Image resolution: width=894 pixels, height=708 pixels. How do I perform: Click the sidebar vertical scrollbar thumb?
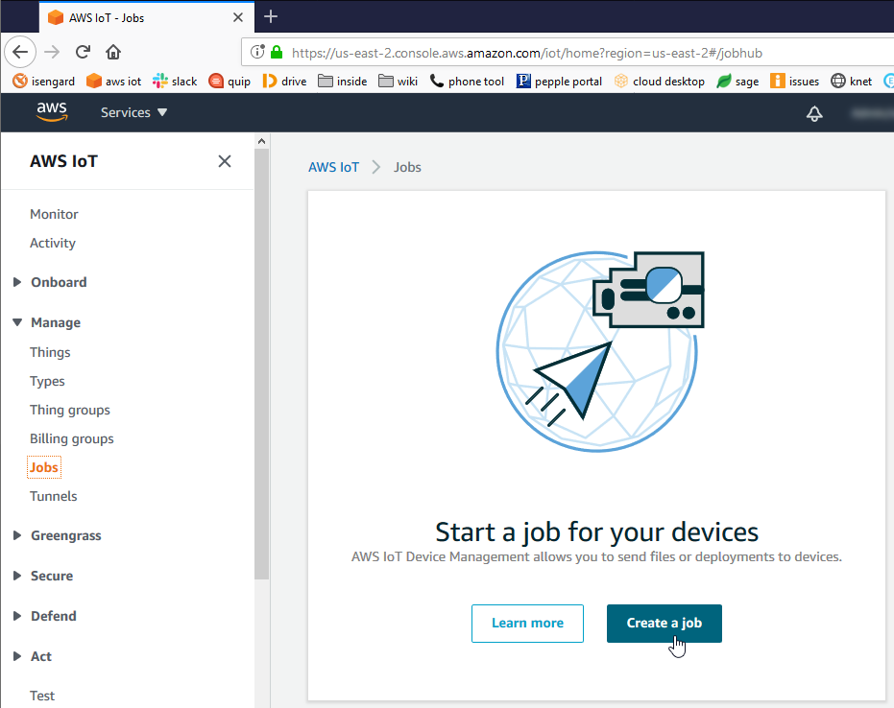(x=262, y=364)
